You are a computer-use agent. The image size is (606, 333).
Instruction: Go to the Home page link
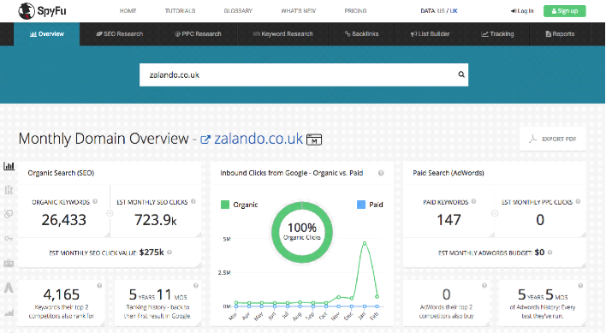pyautogui.click(x=128, y=11)
